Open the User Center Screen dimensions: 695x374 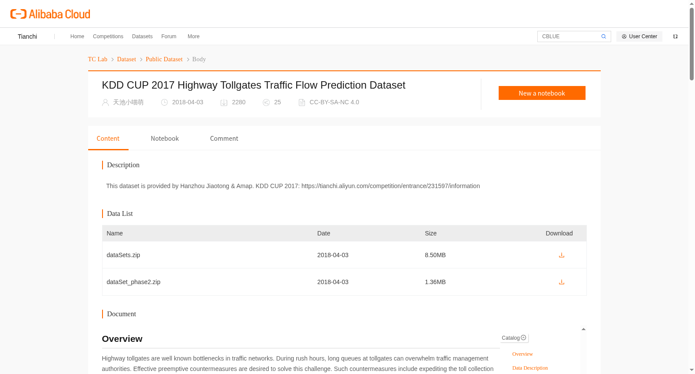point(639,36)
